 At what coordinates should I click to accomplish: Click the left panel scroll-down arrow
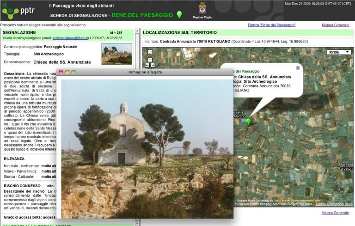(137, 223)
